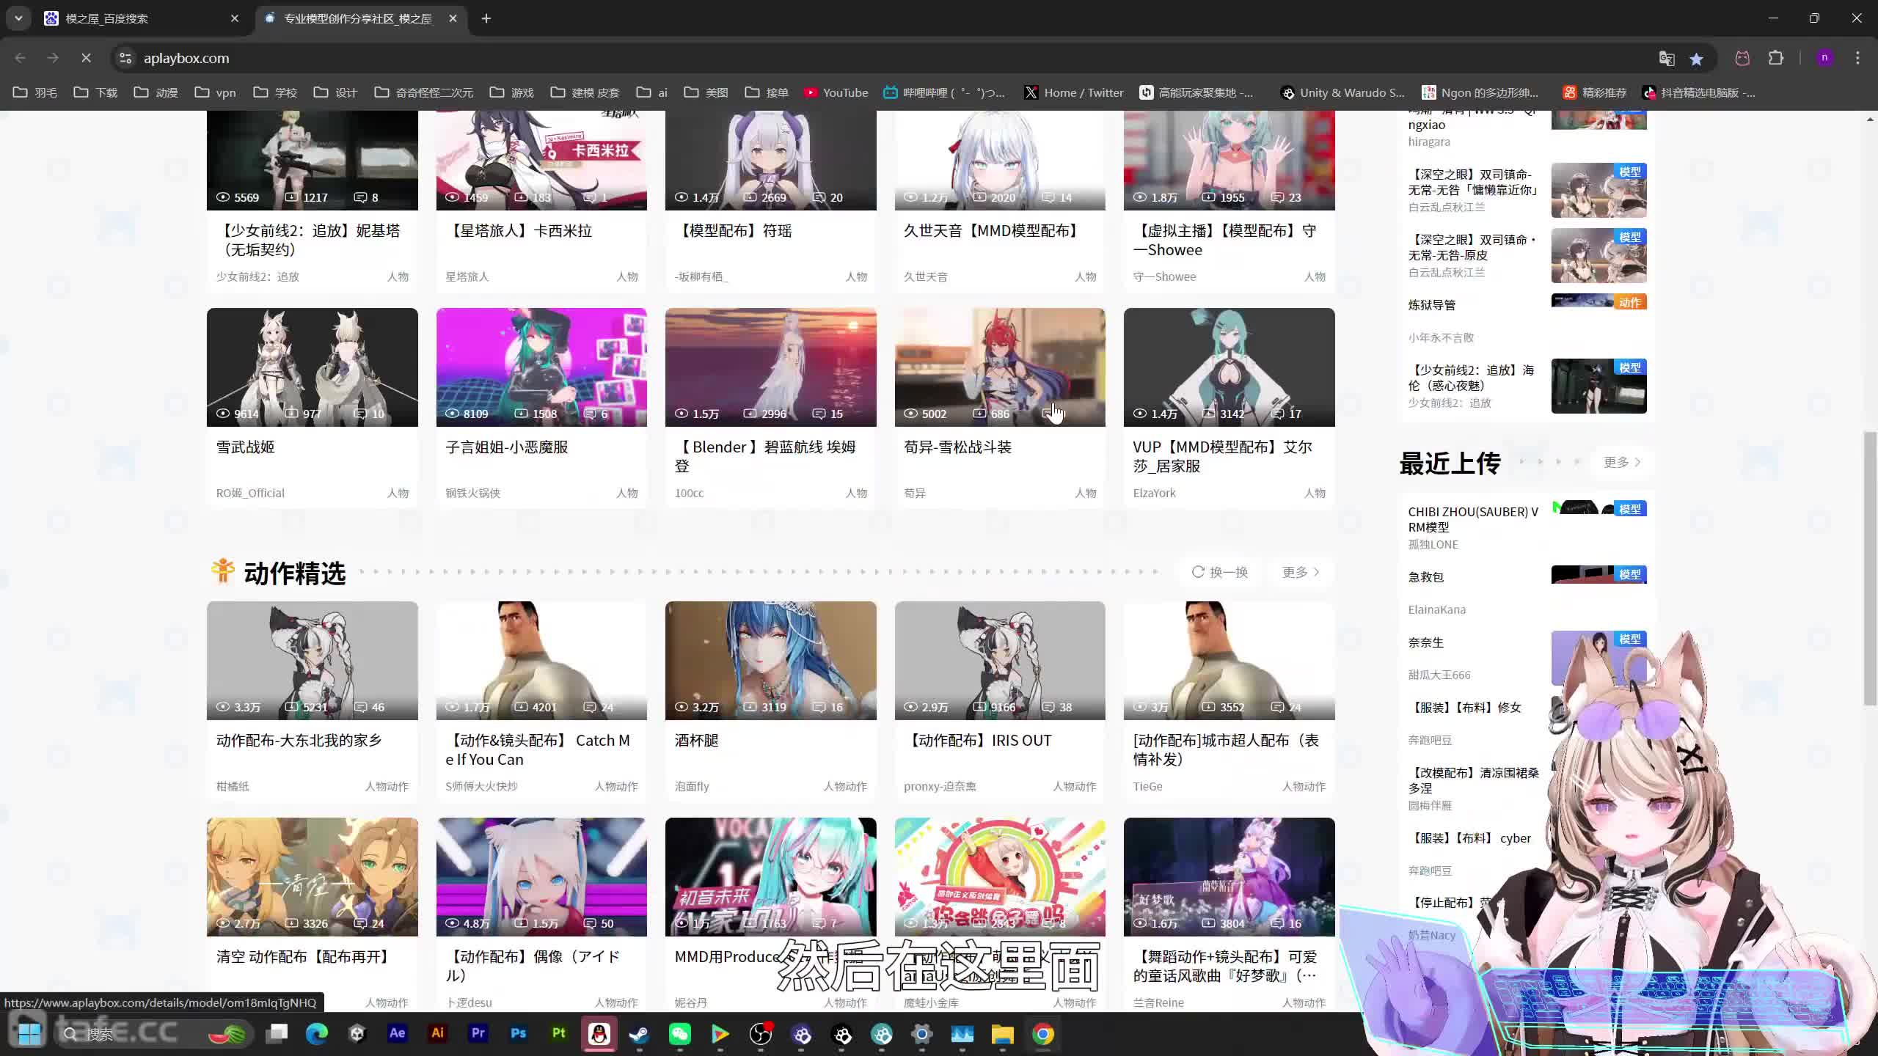
Task: Open 动作配布-大东北我的家乡 title
Action: point(299,741)
